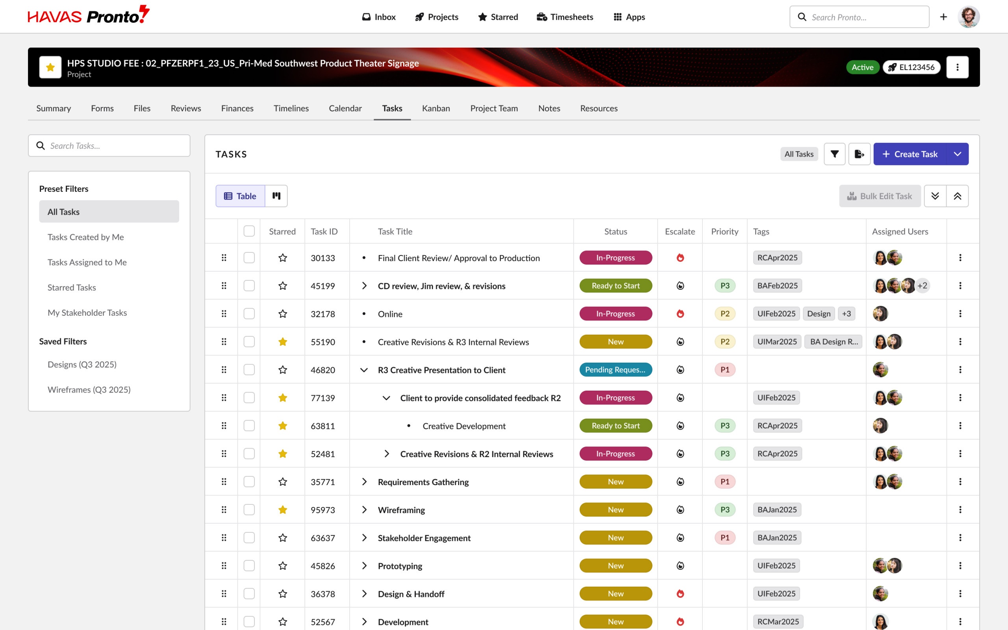Viewport: 1008px width, 630px height.
Task: Open row menu for task 30133
Action: click(x=960, y=258)
